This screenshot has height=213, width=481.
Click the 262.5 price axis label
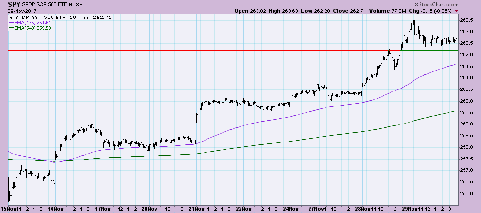coord(466,43)
